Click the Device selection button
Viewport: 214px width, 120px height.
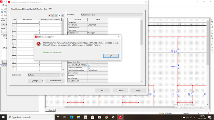pyautogui.click(x=55, y=81)
